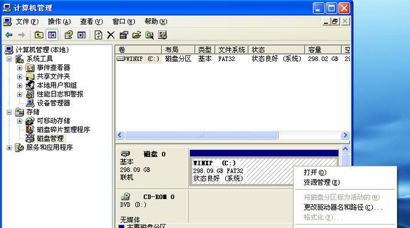The image size is (410, 228).
Task: Click the DVD (D:) label
Action: click(133, 205)
